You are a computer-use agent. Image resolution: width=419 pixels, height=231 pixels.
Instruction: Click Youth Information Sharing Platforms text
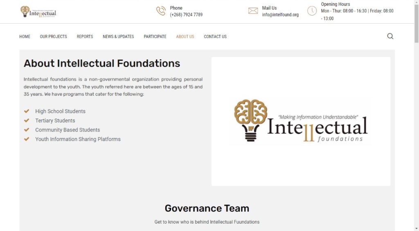click(78, 139)
